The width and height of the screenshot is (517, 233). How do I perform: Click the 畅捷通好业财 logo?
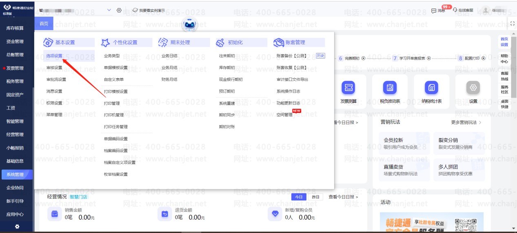coord(18,10)
